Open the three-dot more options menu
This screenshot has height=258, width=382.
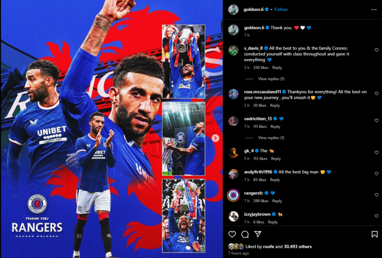[x=374, y=9]
